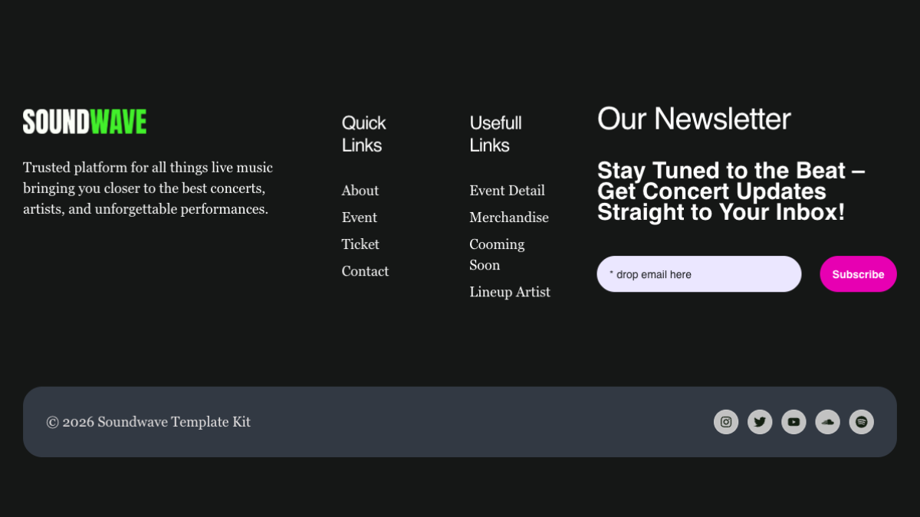Viewport: 920px width, 517px height.
Task: Click the Our Newsletter heading
Action: coord(694,119)
